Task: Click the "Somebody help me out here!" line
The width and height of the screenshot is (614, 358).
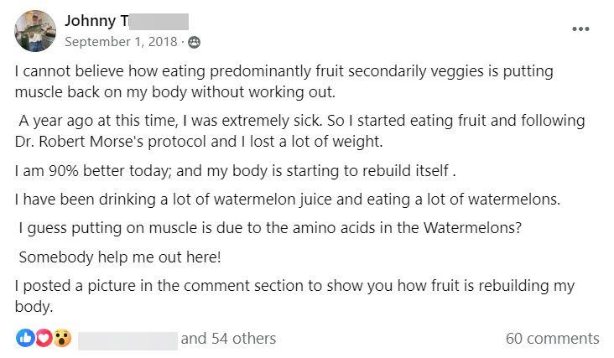Action: tap(119, 256)
